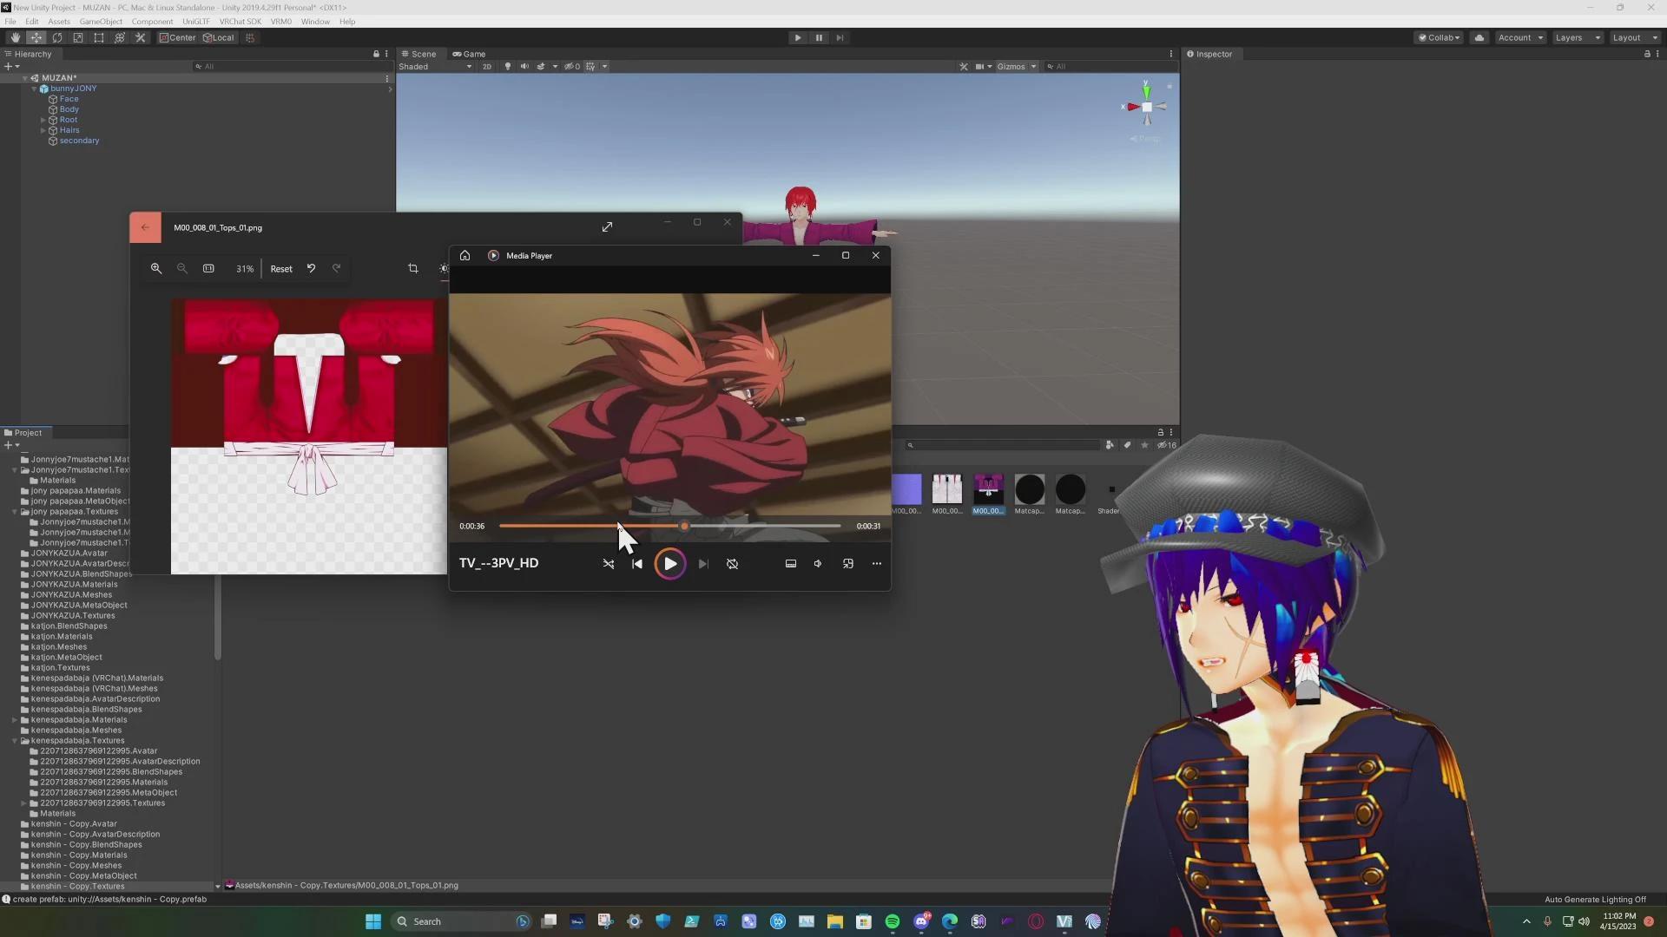The height and width of the screenshot is (937, 1667).
Task: Open Unity cloud services icon
Action: (x=1479, y=37)
